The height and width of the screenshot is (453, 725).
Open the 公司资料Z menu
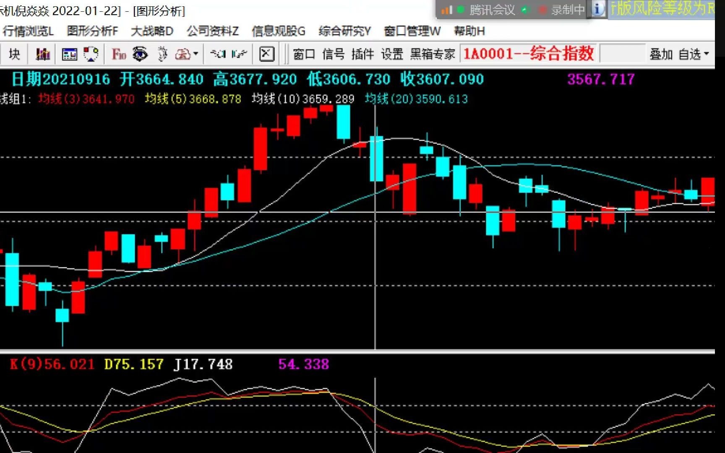(x=213, y=31)
